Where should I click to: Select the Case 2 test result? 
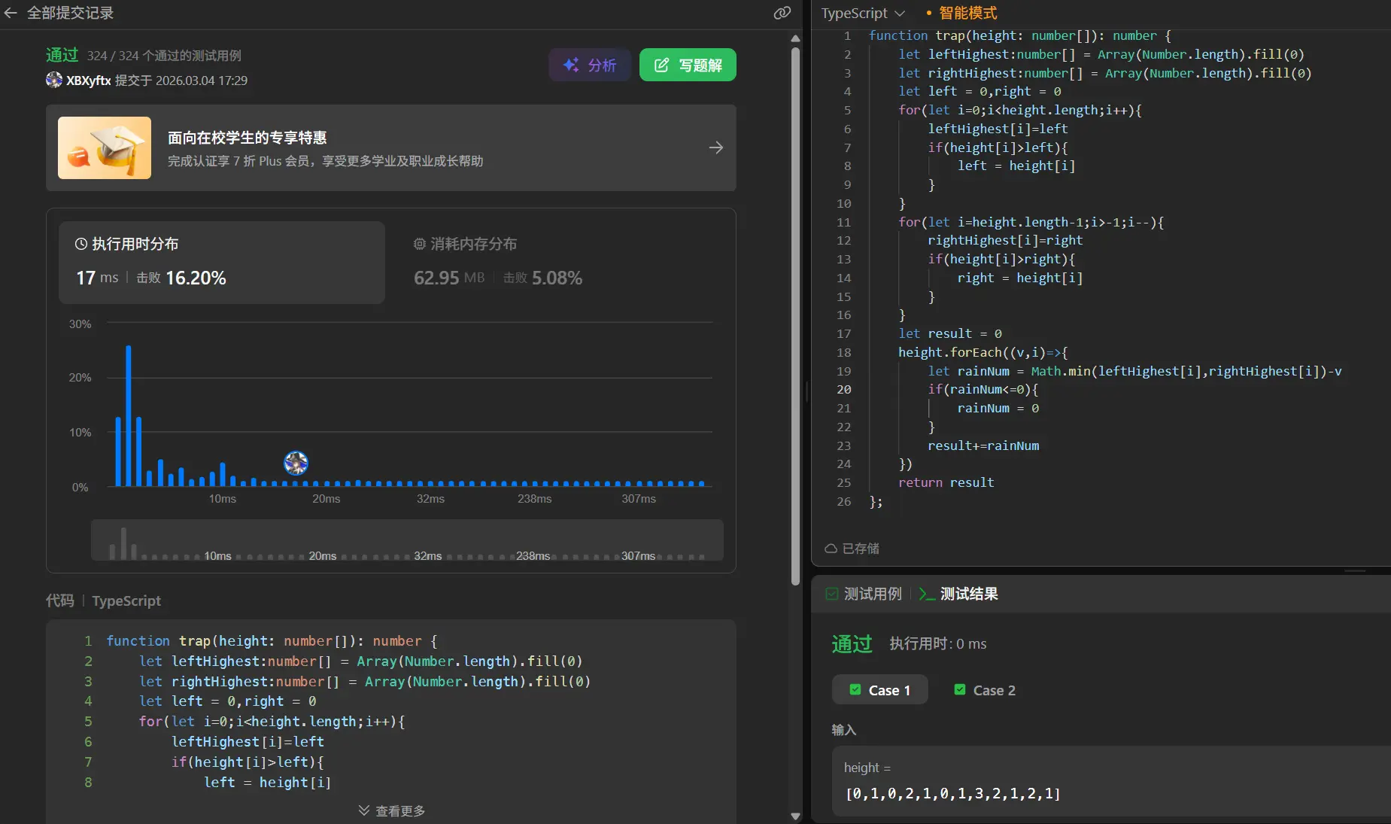985,690
